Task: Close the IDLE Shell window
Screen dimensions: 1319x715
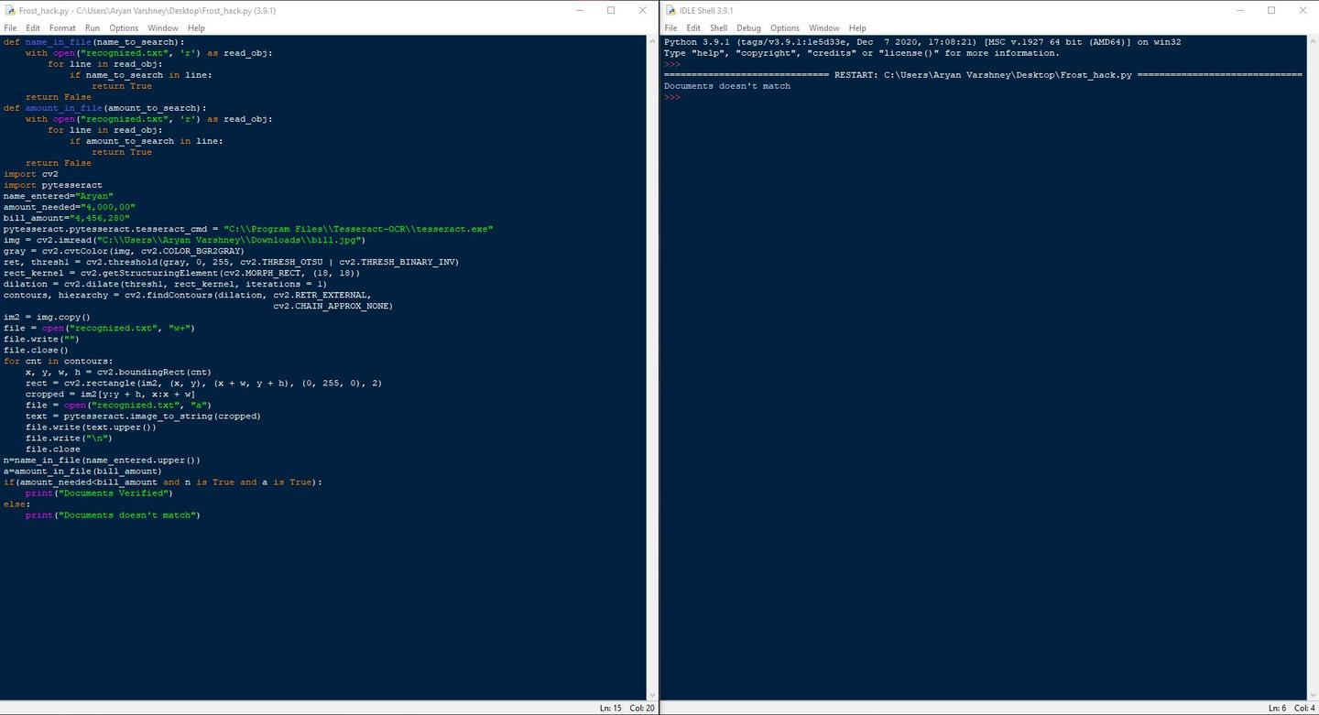Action: tap(1303, 11)
